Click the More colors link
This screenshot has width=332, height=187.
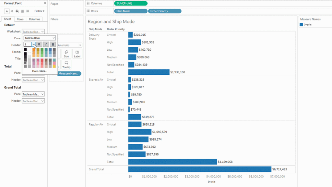tap(40, 71)
